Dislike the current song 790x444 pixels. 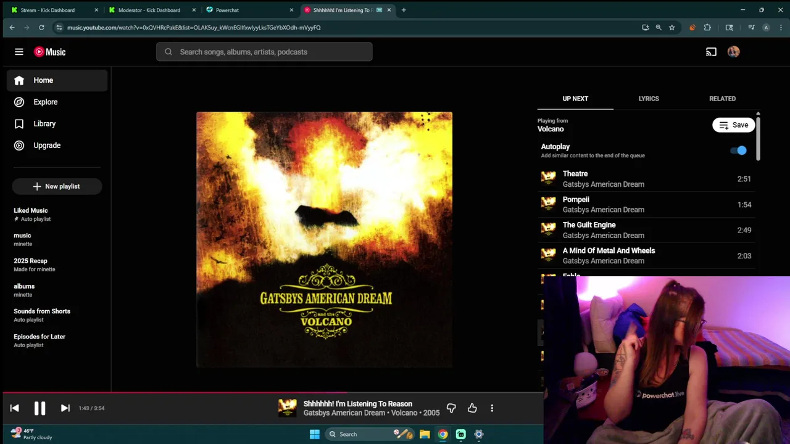point(451,408)
